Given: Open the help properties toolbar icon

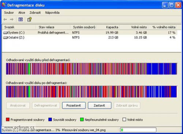Looking at the screenshot, I should click(29, 19).
